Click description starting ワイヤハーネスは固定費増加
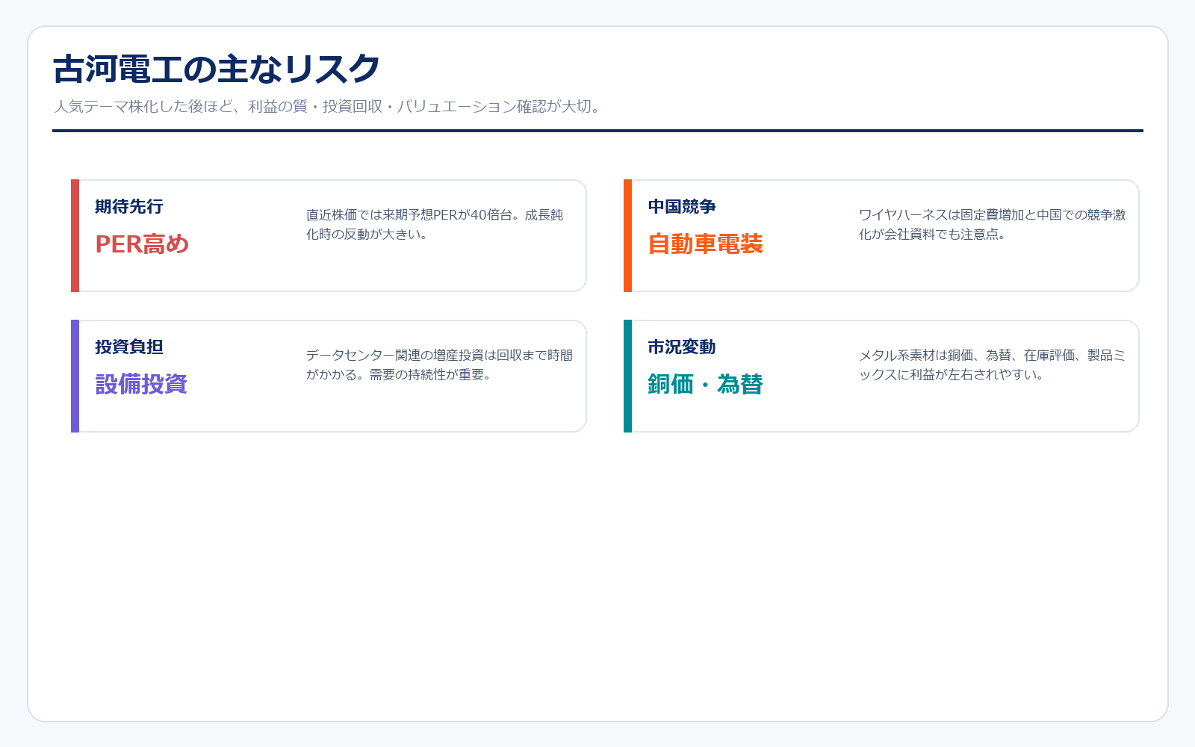This screenshot has height=747, width=1195. 992,224
